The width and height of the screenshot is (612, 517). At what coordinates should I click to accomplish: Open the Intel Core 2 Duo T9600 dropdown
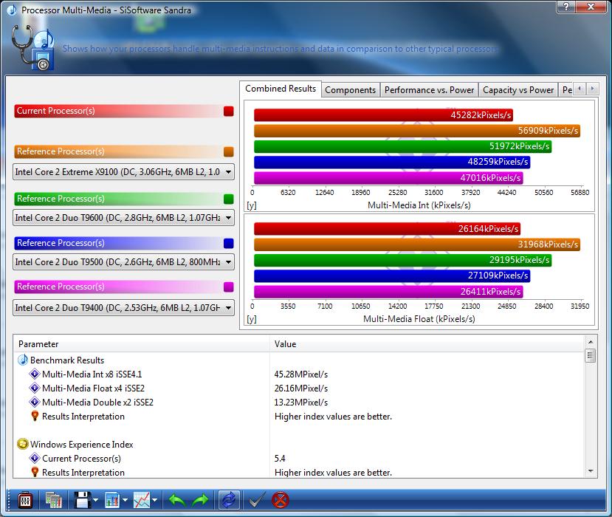(x=124, y=218)
